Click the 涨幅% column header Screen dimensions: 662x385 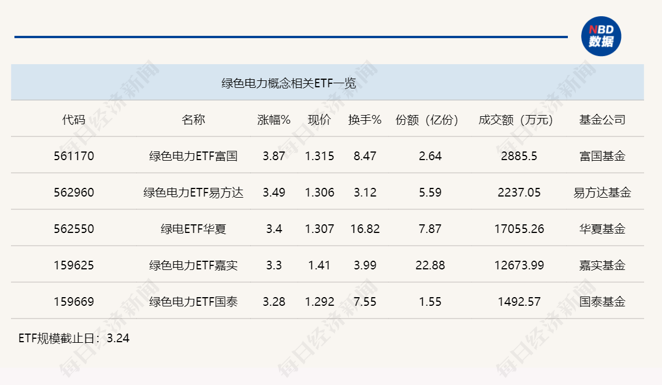tap(273, 120)
